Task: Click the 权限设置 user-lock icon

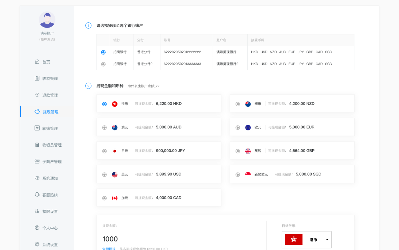Action: (x=37, y=211)
